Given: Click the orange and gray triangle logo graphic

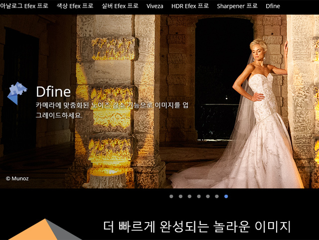Looking at the screenshot, I should [x=46, y=230].
